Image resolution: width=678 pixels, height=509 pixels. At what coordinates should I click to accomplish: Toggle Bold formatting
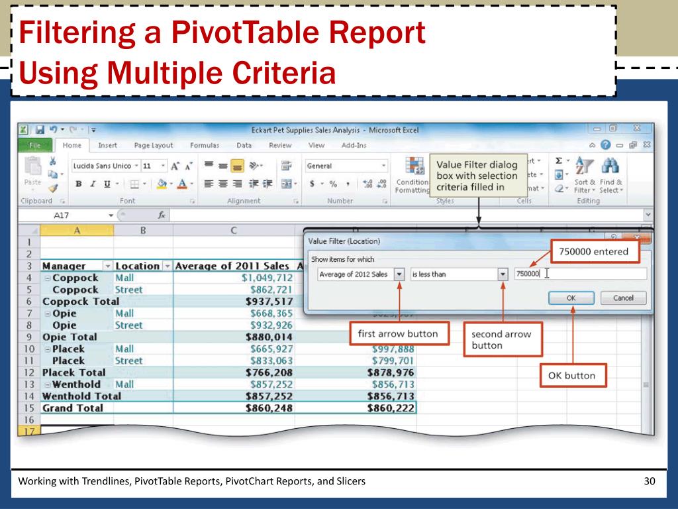pos(78,184)
